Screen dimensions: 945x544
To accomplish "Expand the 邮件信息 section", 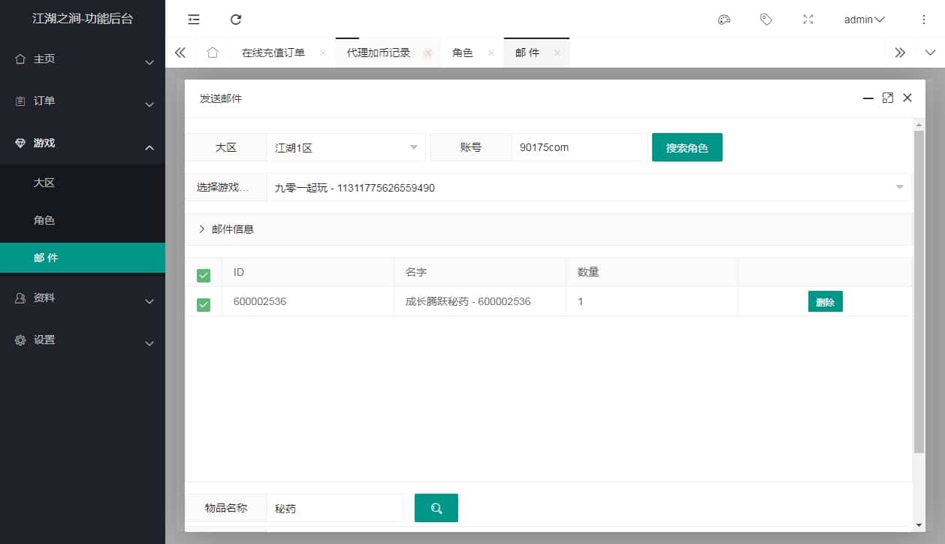I will (227, 229).
